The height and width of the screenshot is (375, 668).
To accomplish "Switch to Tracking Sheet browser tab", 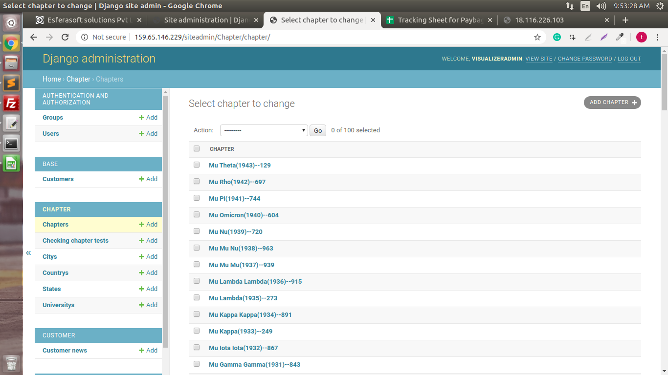I will click(x=440, y=20).
